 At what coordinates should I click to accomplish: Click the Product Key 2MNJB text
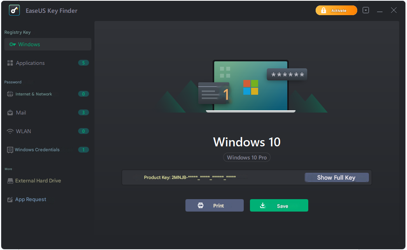pos(190,177)
